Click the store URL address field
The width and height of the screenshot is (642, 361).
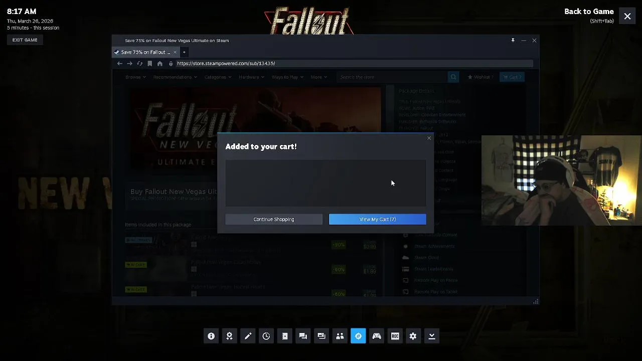click(354, 64)
